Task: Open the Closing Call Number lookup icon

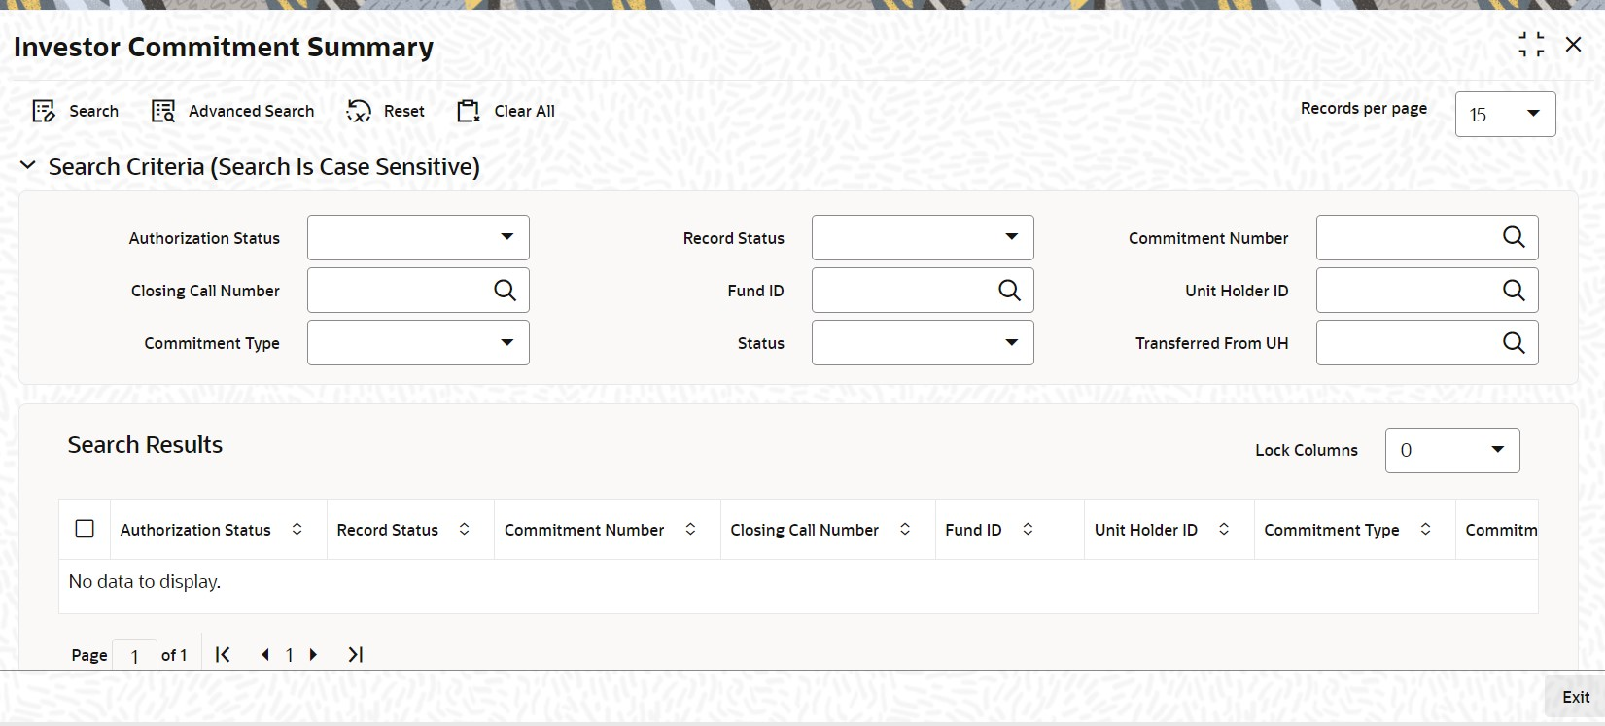Action: click(505, 290)
